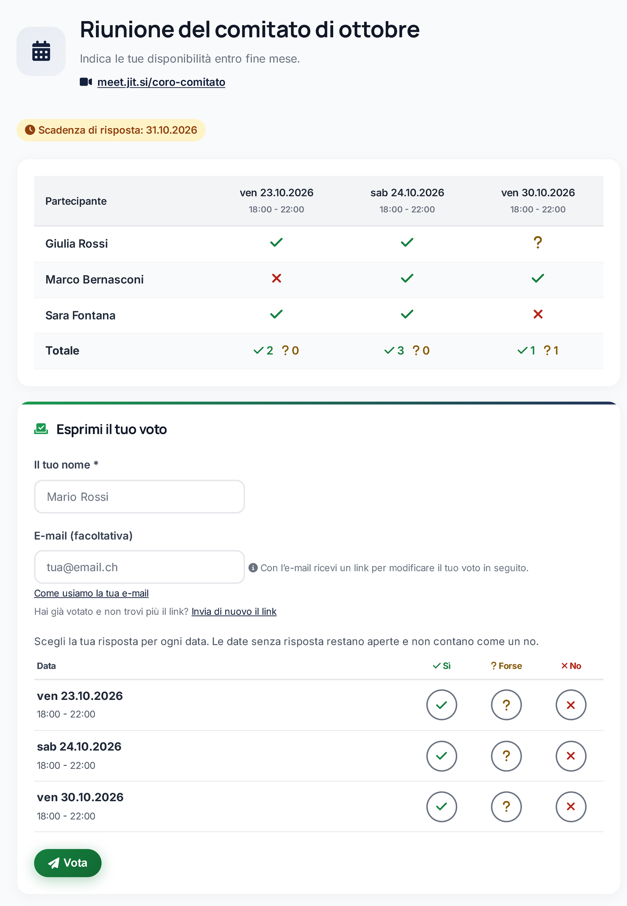The image size is (627, 906).
Task: Submit the vote with the Vota button
Action: pos(68,863)
